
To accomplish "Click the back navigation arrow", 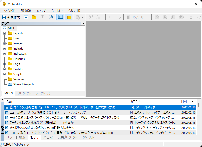I will 111,17.
